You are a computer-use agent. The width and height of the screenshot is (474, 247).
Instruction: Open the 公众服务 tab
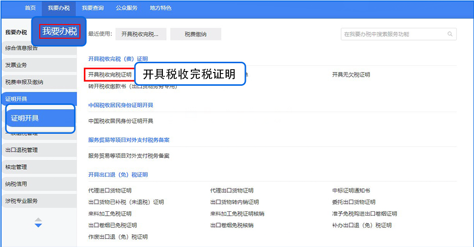(x=127, y=8)
